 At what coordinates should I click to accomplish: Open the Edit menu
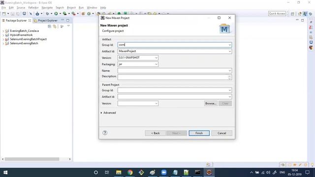(11, 8)
